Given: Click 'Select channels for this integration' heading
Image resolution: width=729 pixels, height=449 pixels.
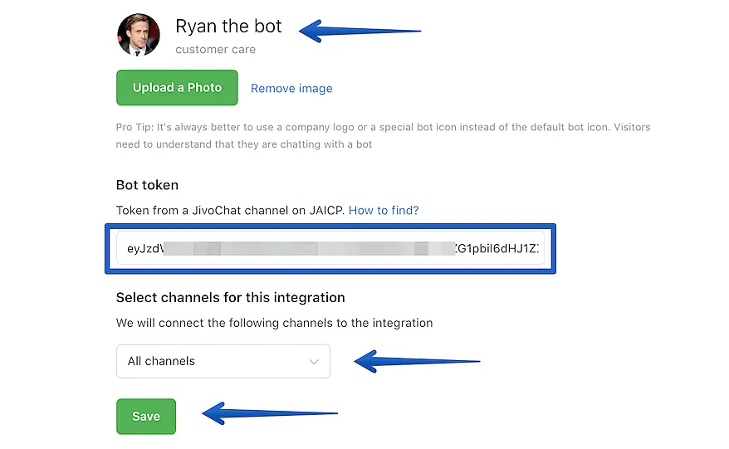Looking at the screenshot, I should (230, 297).
